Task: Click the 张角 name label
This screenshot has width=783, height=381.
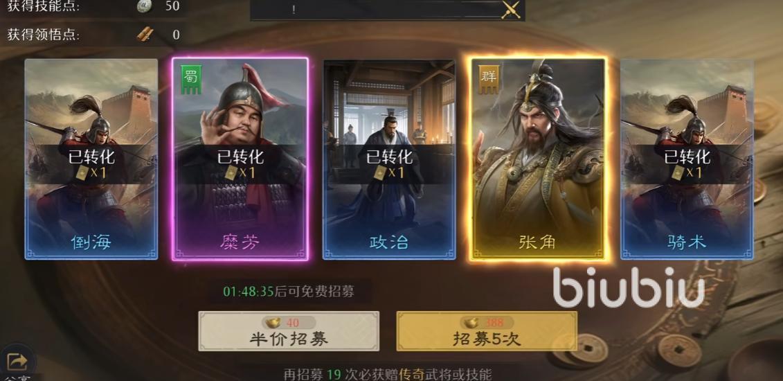Action: (x=537, y=242)
